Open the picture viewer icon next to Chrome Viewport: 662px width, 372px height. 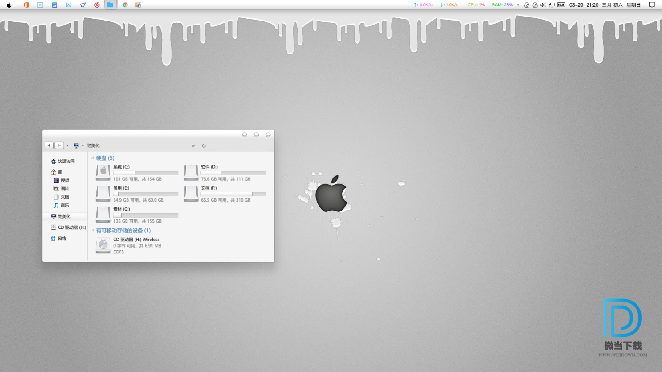[138, 5]
